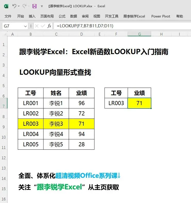Select column A header
The height and width of the screenshot is (203, 191).
pyautogui.click(x=13, y=34)
